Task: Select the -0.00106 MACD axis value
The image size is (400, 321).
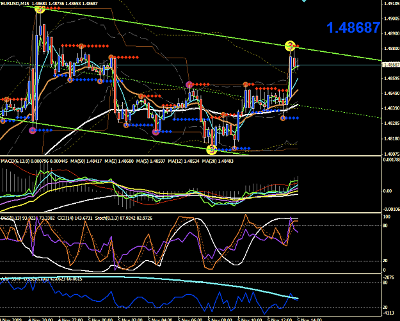Action: (x=392, y=210)
